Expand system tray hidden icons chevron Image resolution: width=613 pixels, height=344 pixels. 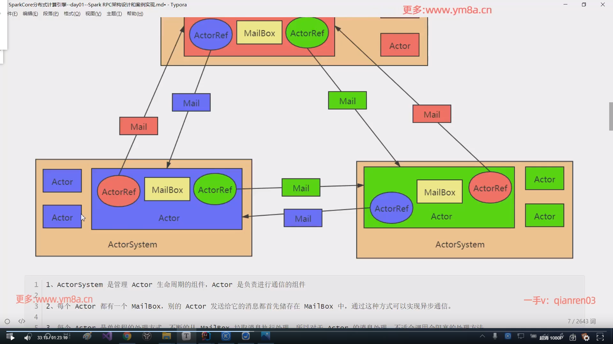click(x=482, y=336)
